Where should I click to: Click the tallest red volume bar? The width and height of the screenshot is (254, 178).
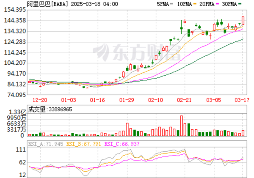(181, 126)
